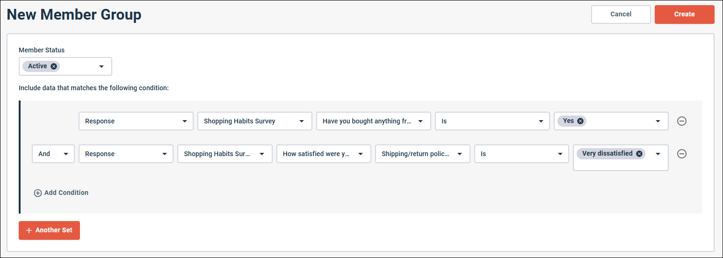
Task: Open the Member Status dropdown
Action: 101,66
